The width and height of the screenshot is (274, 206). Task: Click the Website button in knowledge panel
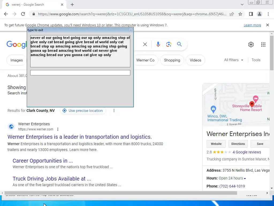coord(216,144)
